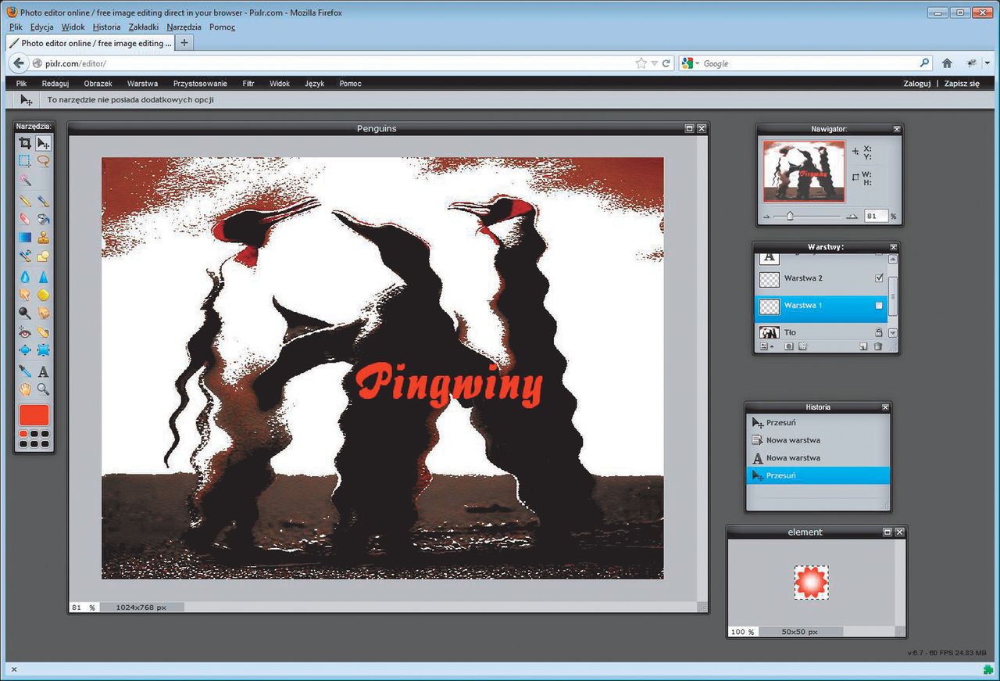Click the Zaloguj link

916,83
